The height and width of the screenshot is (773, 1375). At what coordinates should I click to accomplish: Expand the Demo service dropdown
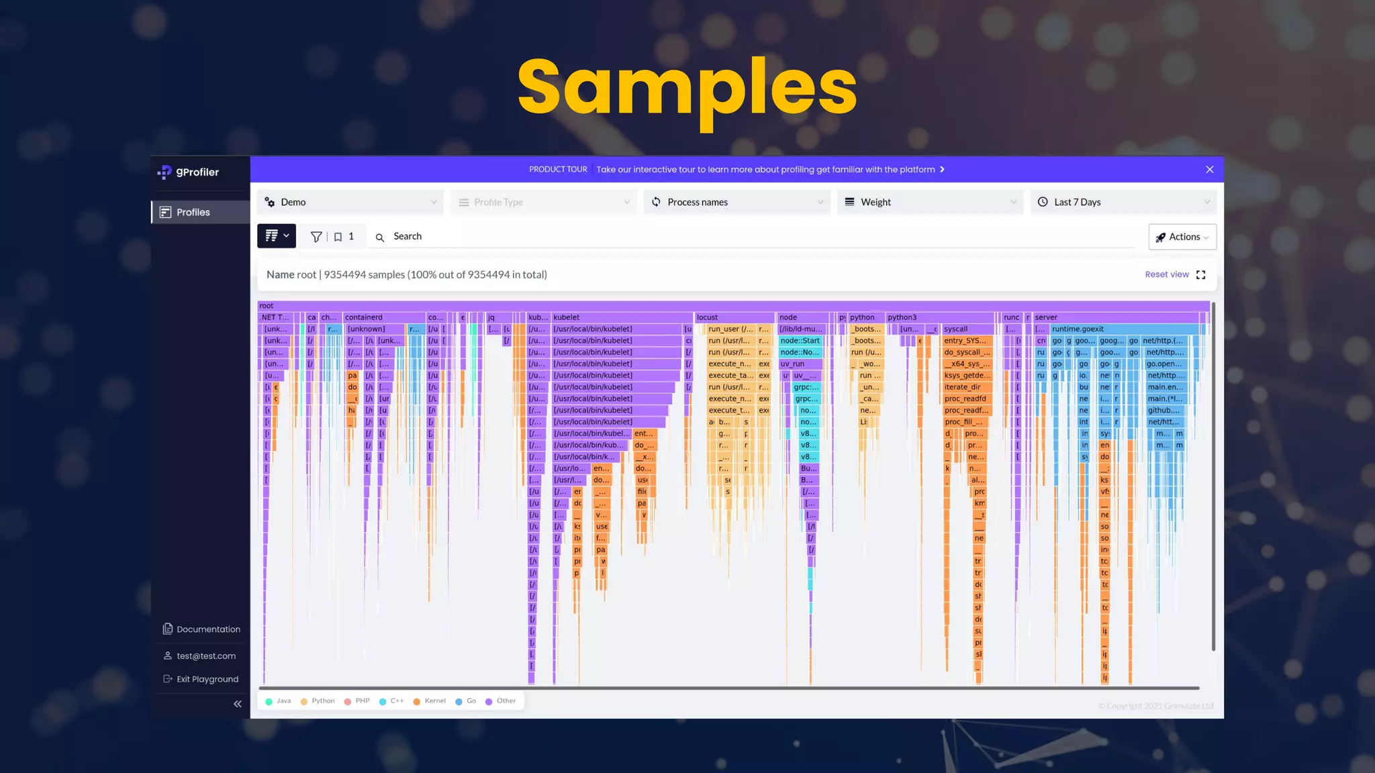click(x=350, y=202)
